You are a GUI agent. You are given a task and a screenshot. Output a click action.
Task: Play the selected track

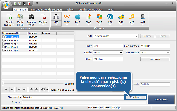6,89
